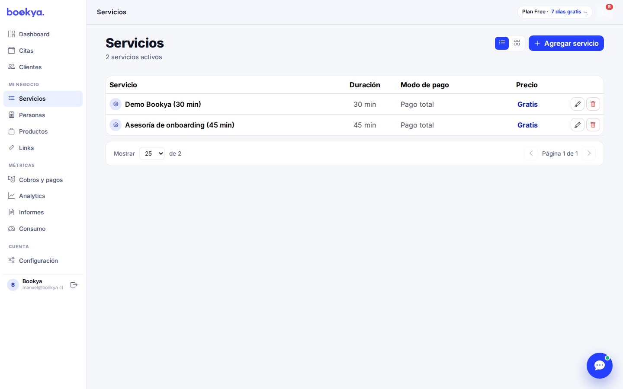Open Informes page
The height and width of the screenshot is (389, 623).
pyautogui.click(x=43, y=212)
